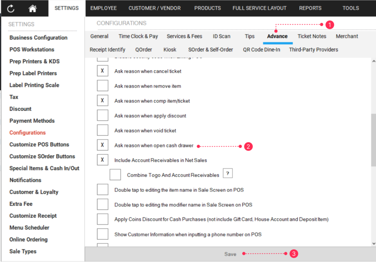
Task: Open Online Ordering settings
Action: coord(29,240)
